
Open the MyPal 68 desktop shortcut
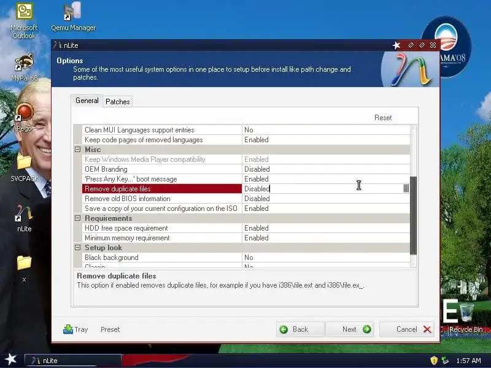(24, 67)
